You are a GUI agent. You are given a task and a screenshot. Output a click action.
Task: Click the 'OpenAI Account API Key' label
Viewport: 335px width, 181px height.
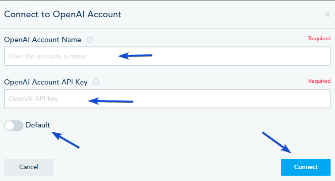coord(46,82)
